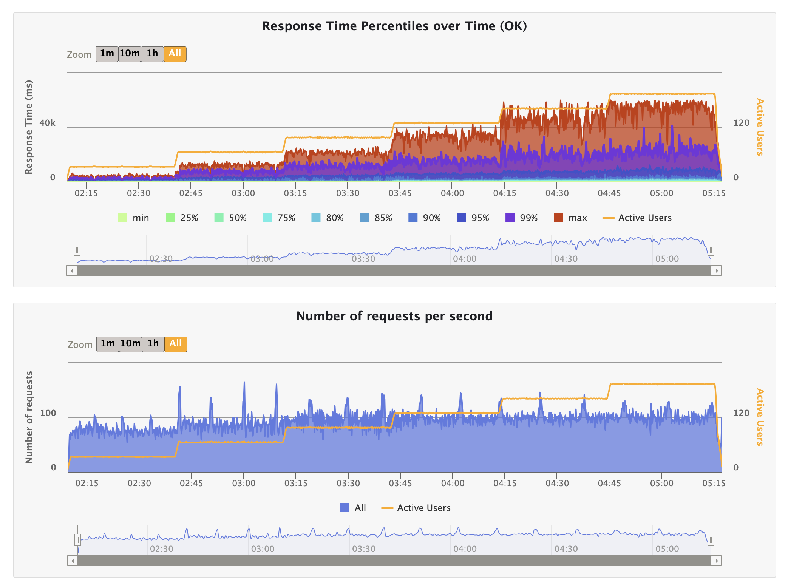Click left scroll arrow of top navigator

pos(72,270)
